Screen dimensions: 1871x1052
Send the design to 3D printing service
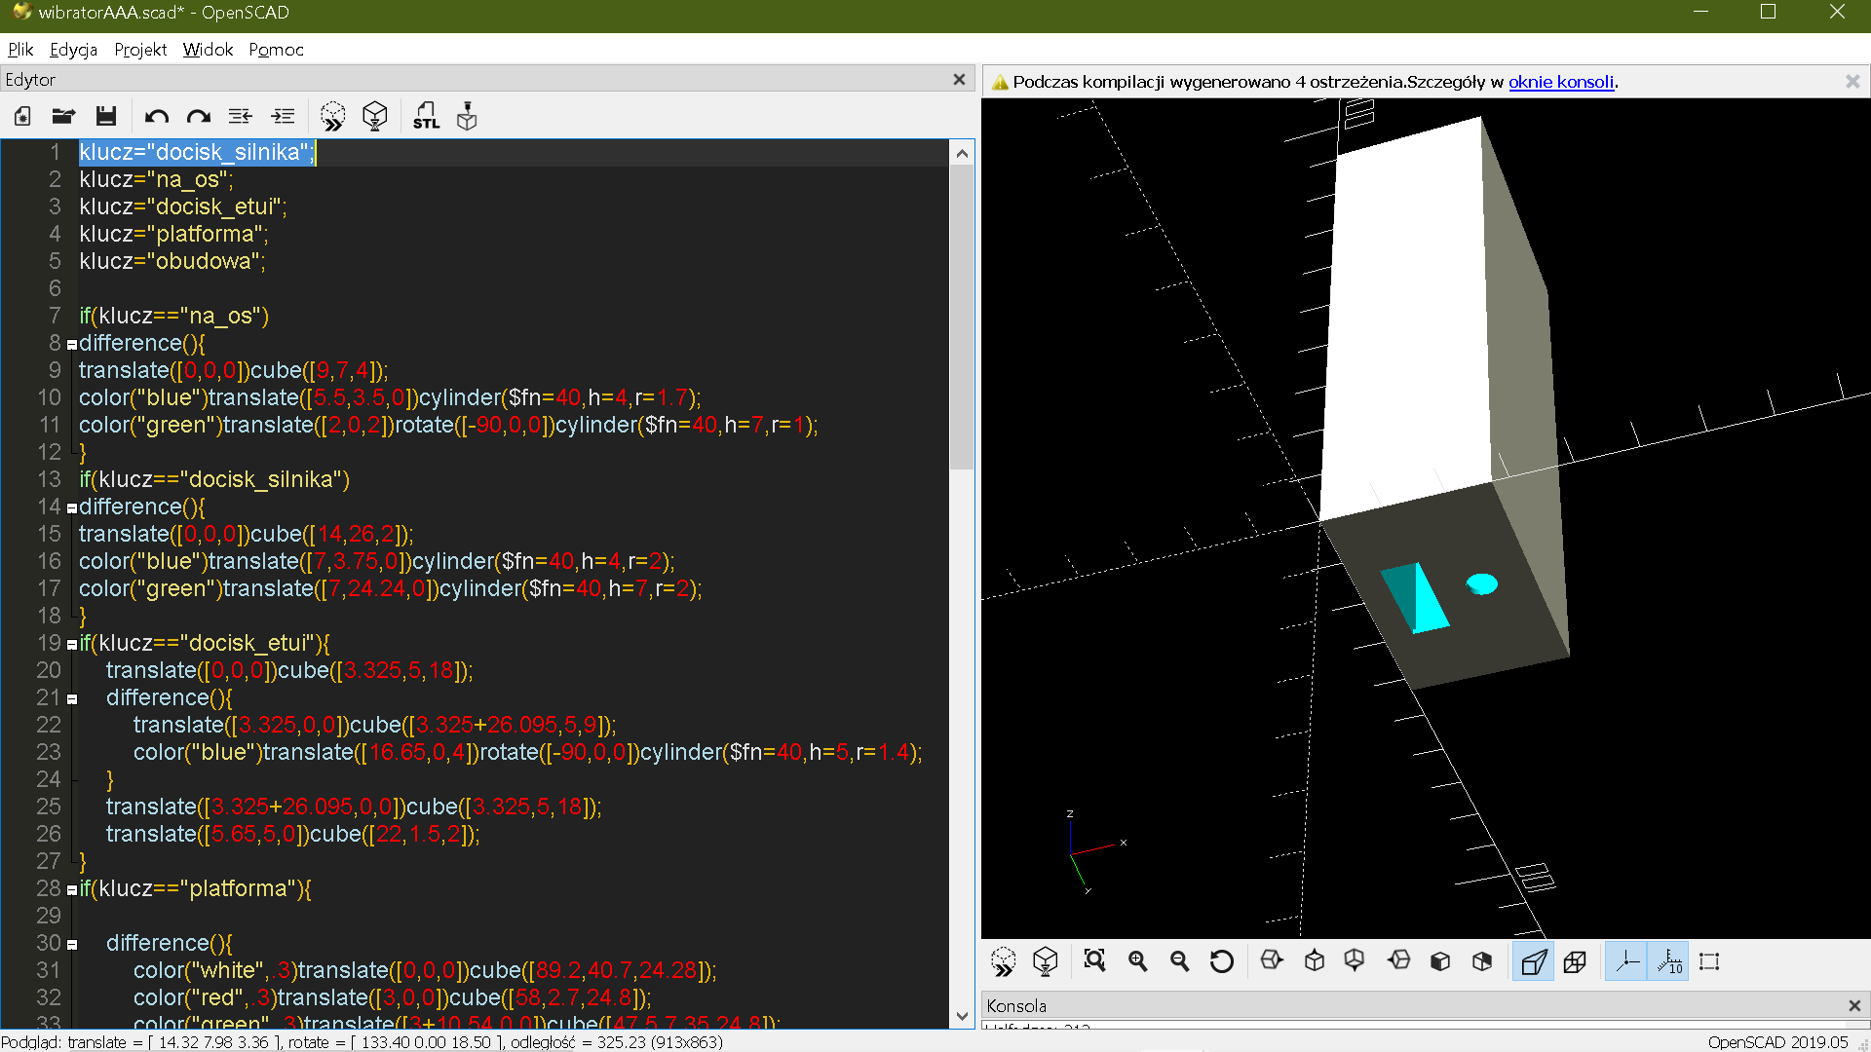click(x=468, y=117)
